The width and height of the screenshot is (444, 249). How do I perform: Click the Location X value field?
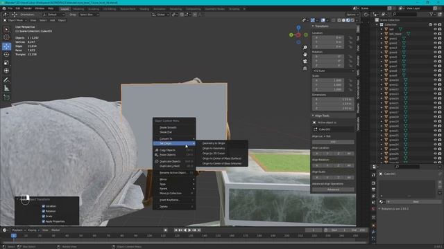(328, 37)
